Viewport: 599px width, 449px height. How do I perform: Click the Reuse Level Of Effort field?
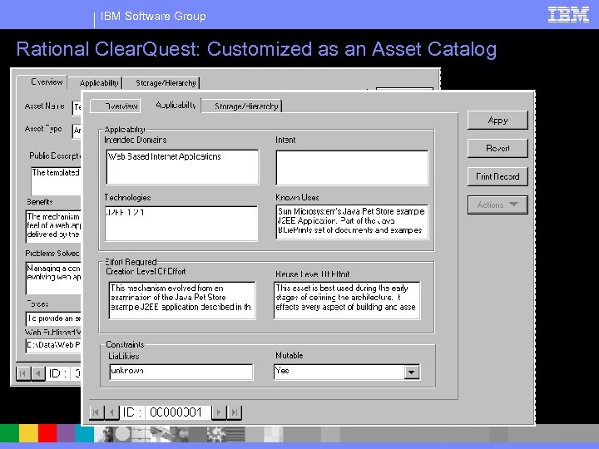(347, 300)
